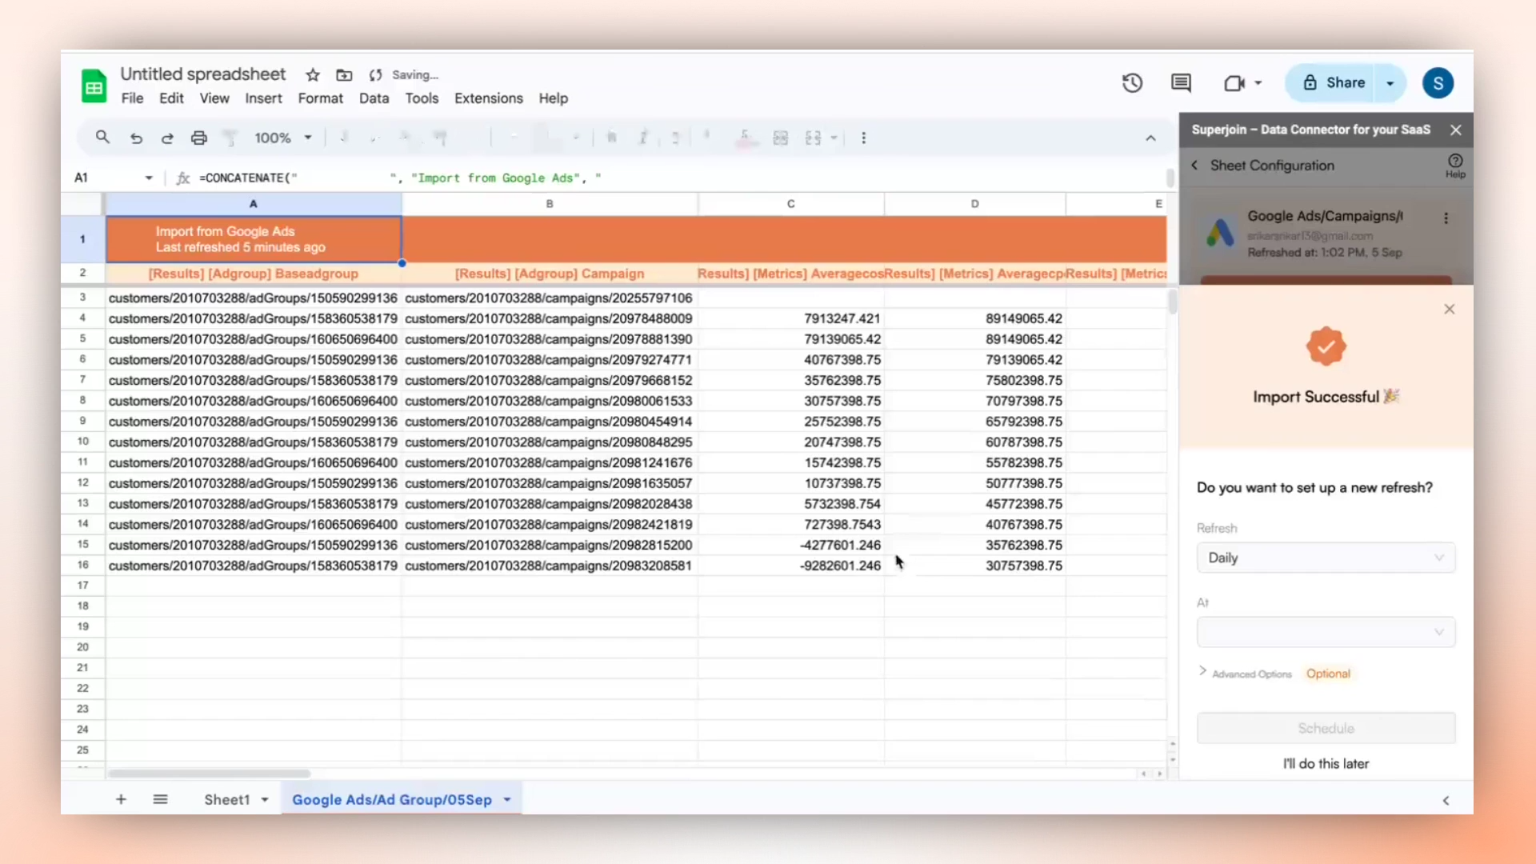
Task: Open the comments panel icon
Action: click(x=1181, y=83)
